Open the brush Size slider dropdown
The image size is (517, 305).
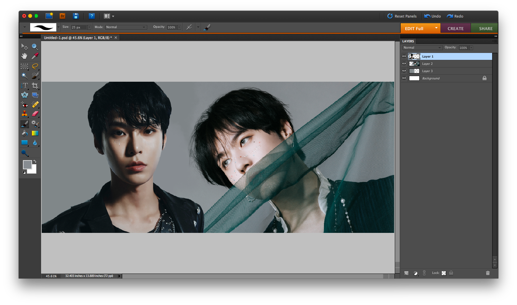[x=89, y=27]
